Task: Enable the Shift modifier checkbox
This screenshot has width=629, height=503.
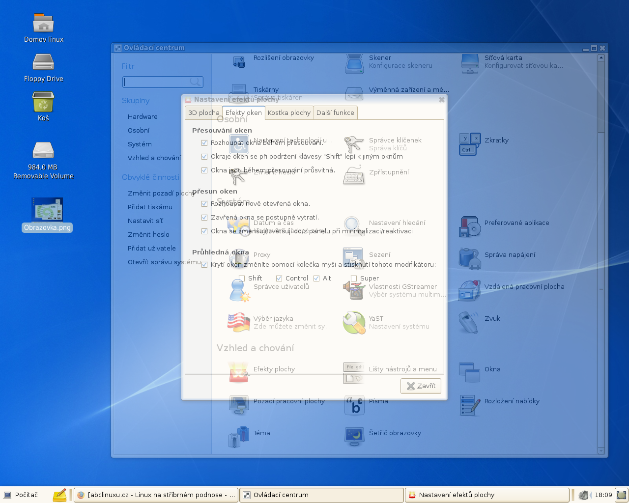Action: click(242, 279)
